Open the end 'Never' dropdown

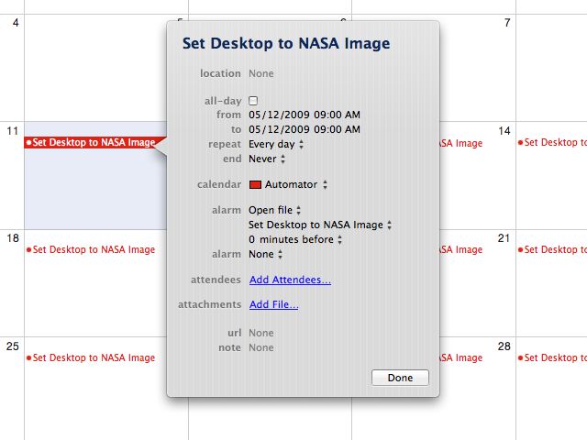click(x=267, y=159)
